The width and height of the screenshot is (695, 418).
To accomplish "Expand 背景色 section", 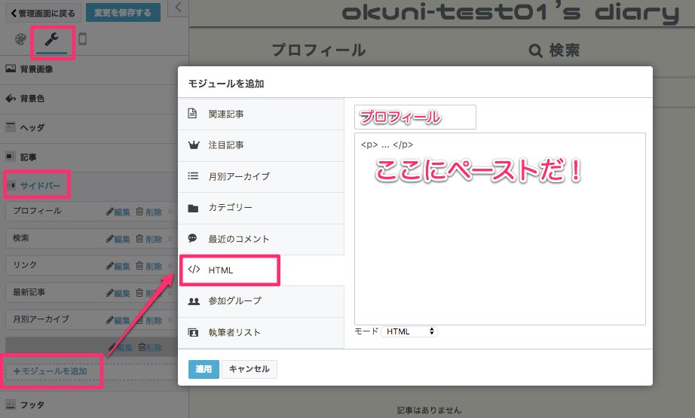I will pos(94,99).
